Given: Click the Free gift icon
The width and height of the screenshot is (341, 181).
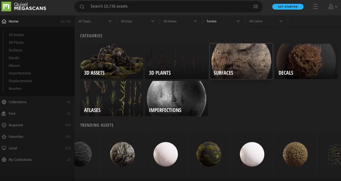Looking at the screenshot, I should click(x=4, y=114).
